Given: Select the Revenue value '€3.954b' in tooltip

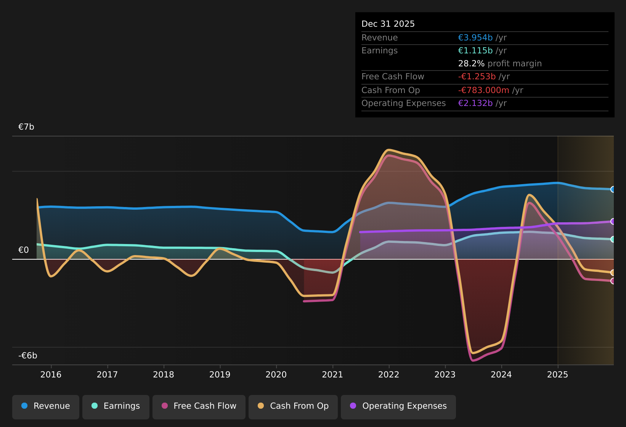Looking at the screenshot, I should (x=475, y=38).
